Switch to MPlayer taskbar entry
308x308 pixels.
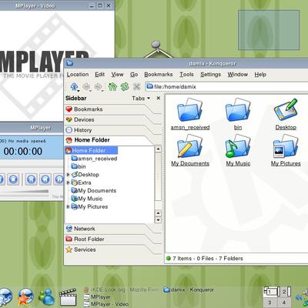(97, 297)
